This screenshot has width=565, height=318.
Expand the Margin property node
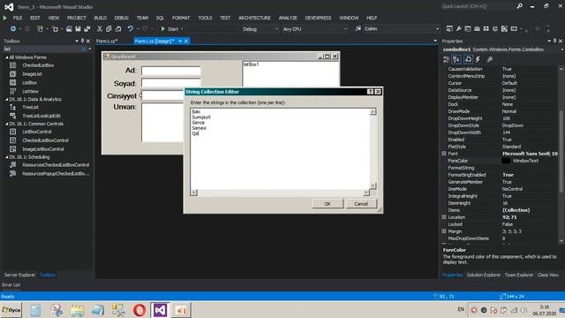444,231
